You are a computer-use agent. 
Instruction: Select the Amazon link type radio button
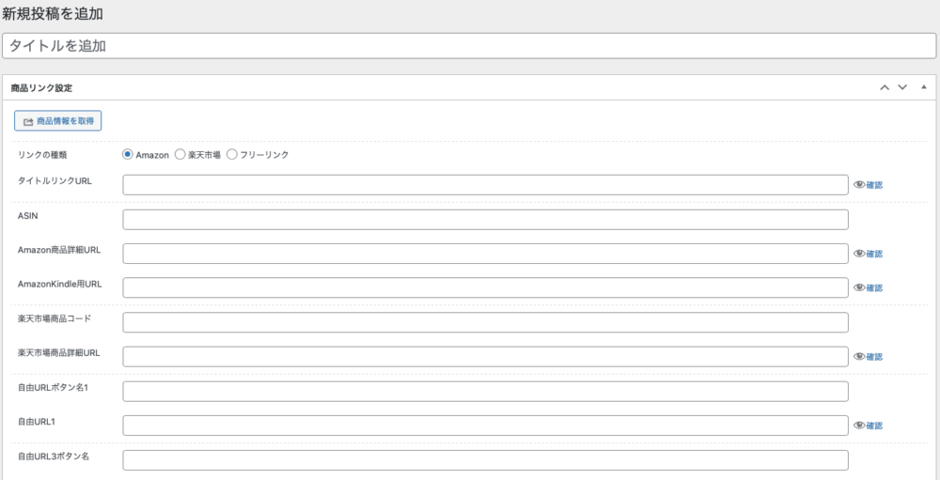click(128, 155)
